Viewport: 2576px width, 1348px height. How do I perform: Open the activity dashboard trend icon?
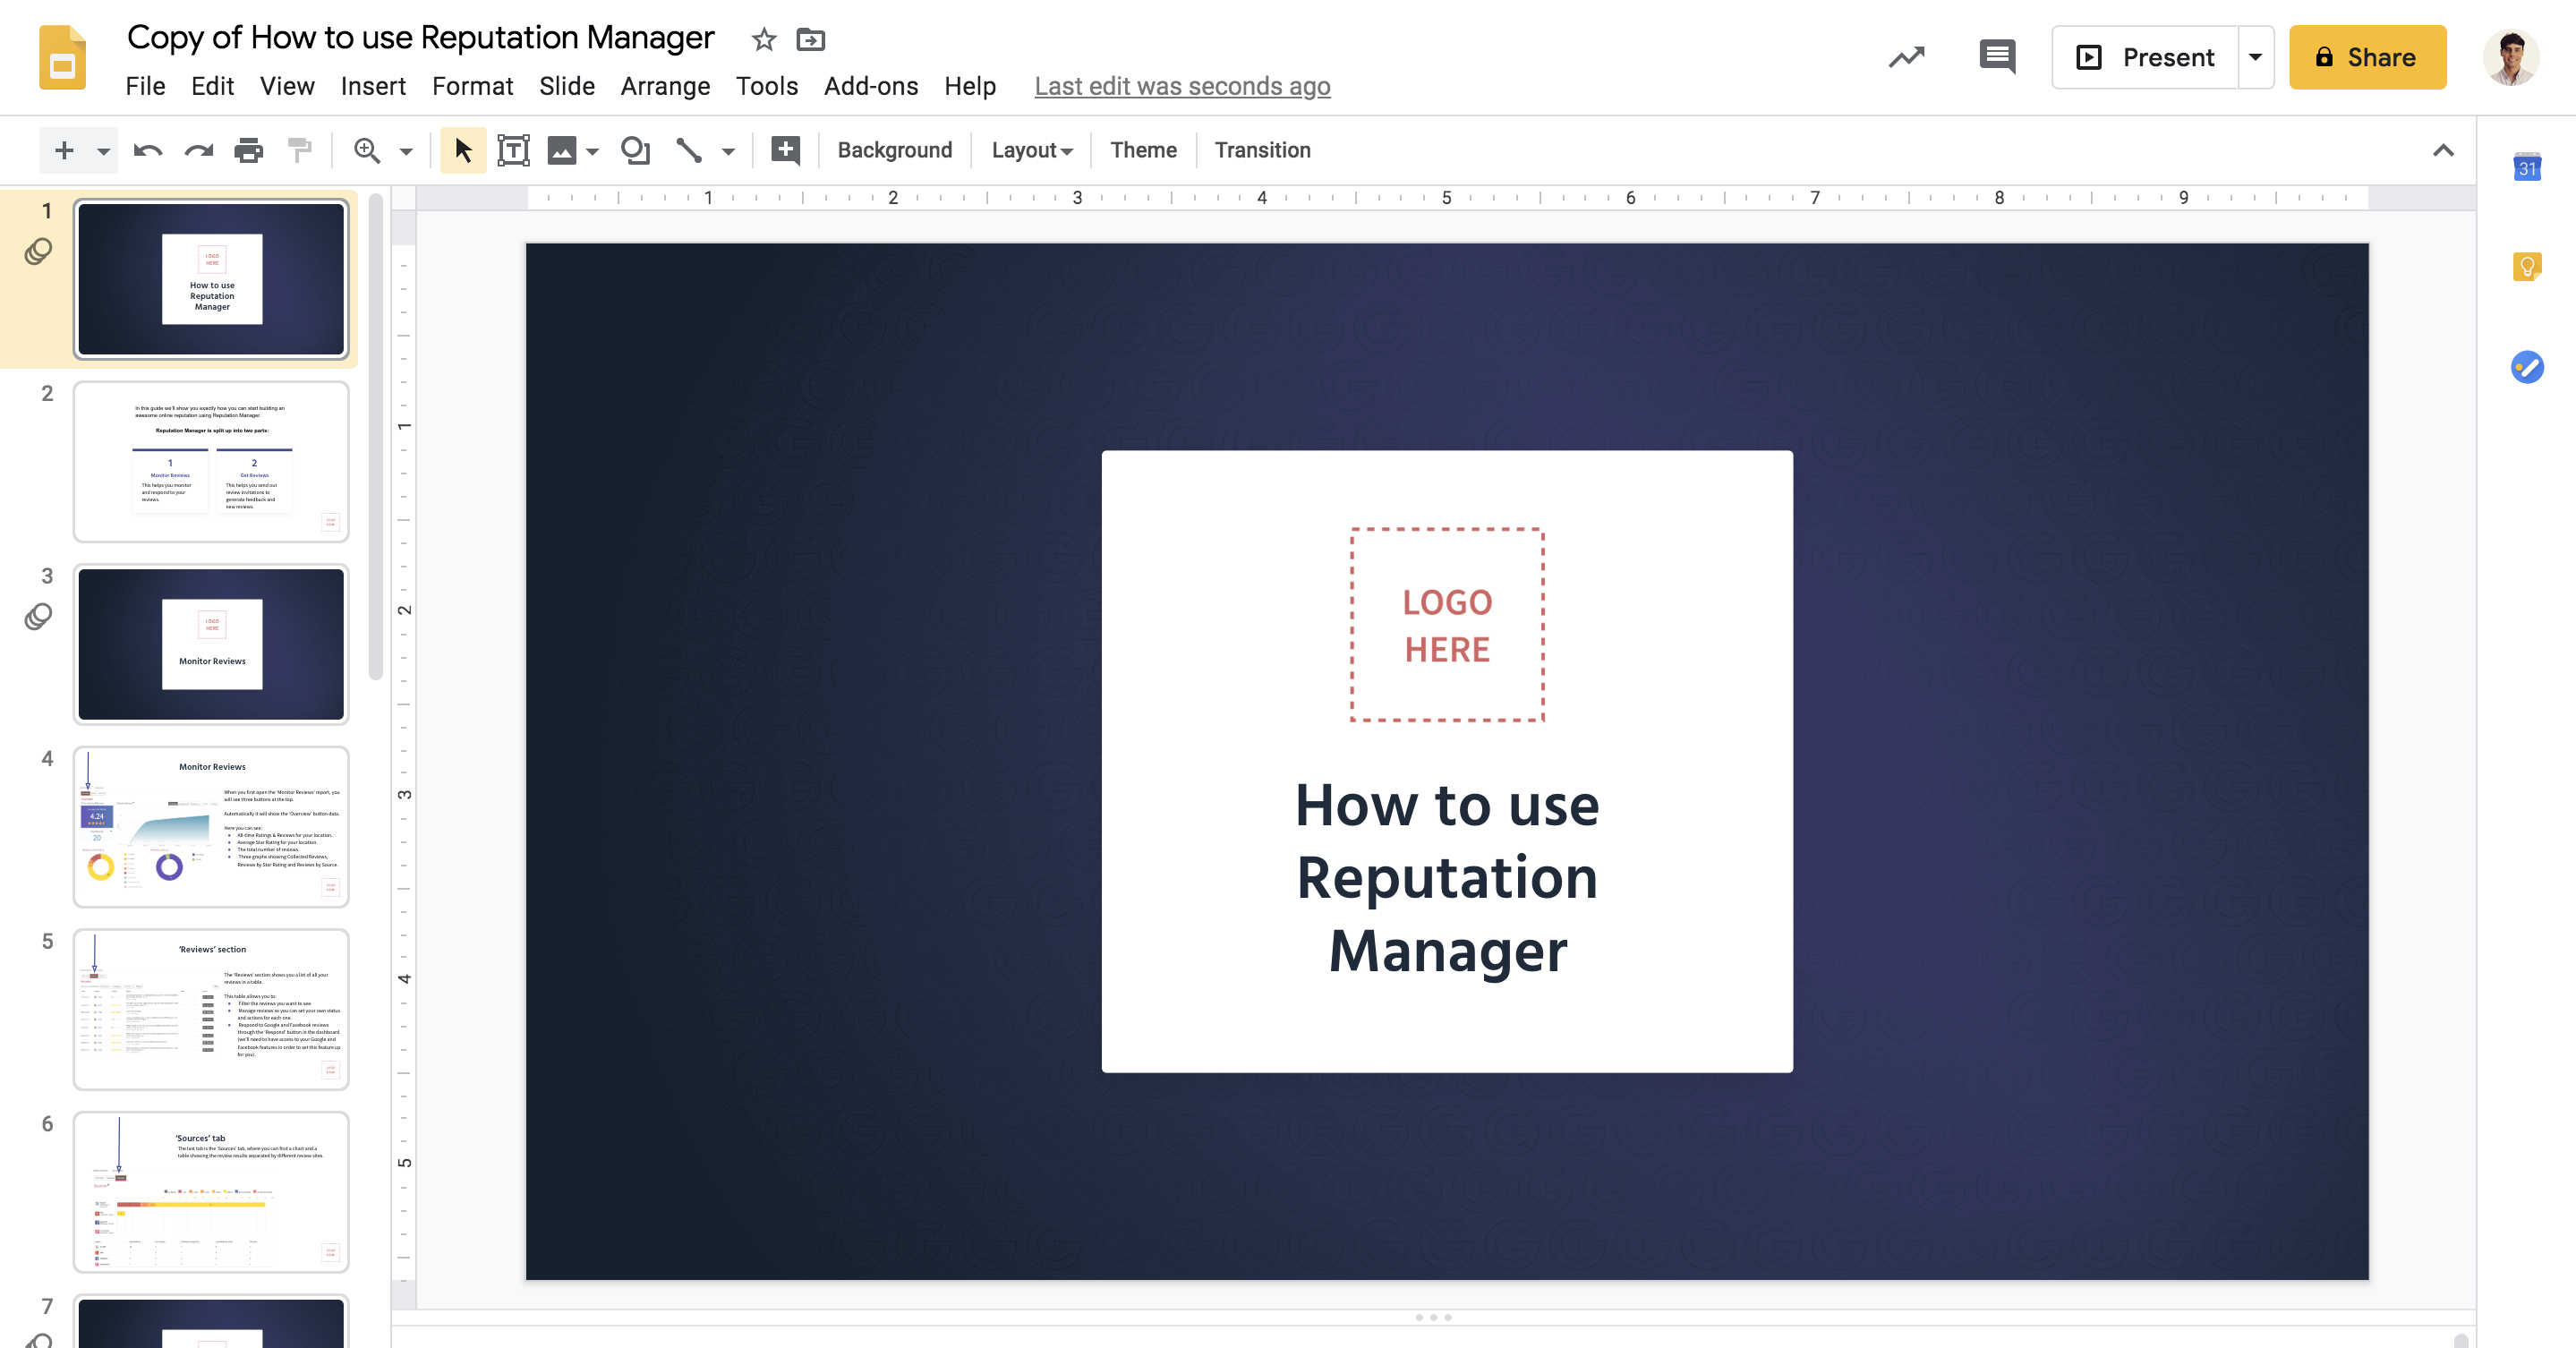(x=1906, y=58)
